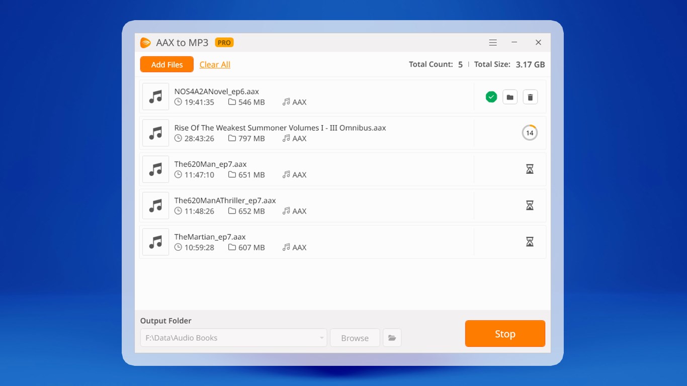Click the Total Size 3.17 GB value
687x386 pixels.
(531, 64)
